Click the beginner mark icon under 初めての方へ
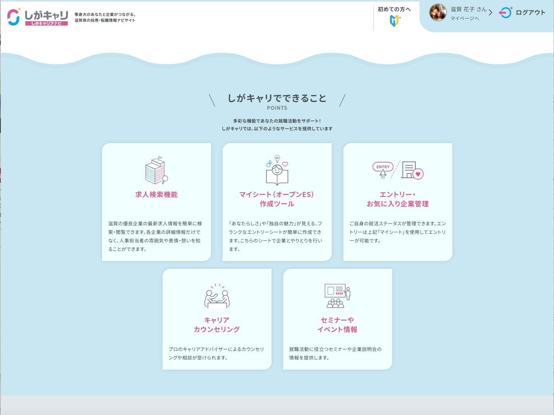The height and width of the screenshot is (415, 554). point(395,21)
